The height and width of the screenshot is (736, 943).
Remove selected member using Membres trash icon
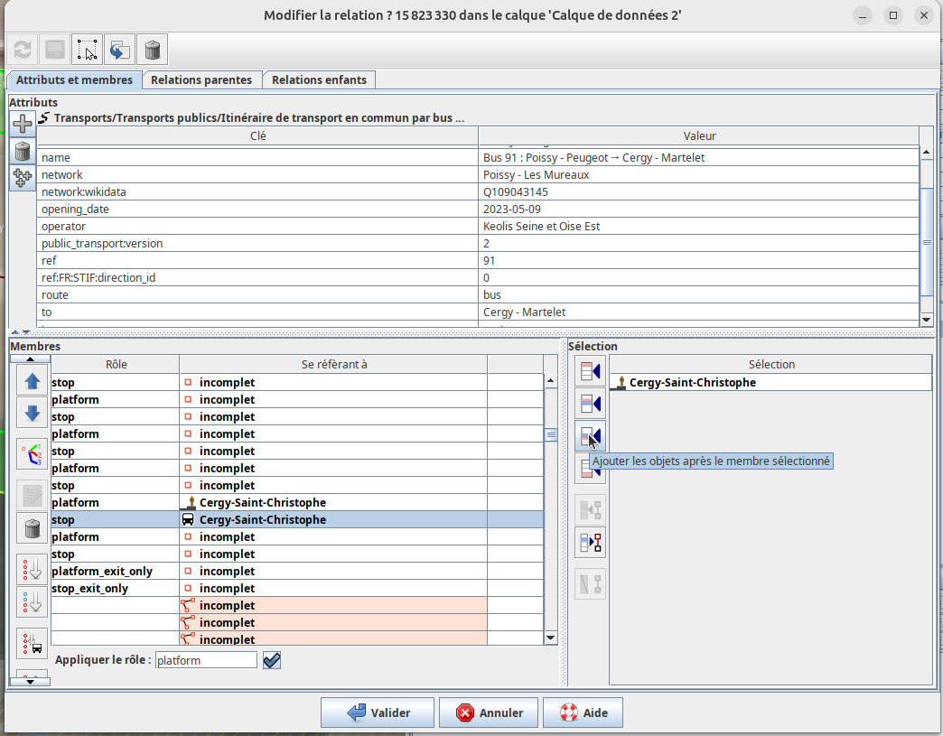(x=33, y=528)
